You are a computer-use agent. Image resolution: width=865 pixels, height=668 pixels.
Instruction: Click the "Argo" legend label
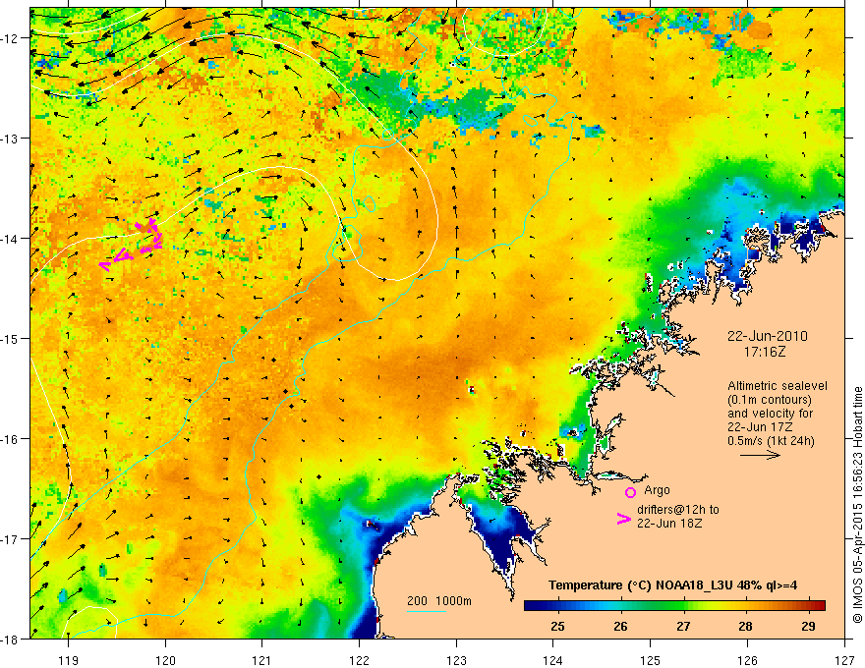[657, 490]
